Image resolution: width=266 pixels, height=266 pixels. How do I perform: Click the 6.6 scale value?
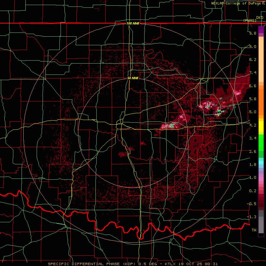coord(253,86)
